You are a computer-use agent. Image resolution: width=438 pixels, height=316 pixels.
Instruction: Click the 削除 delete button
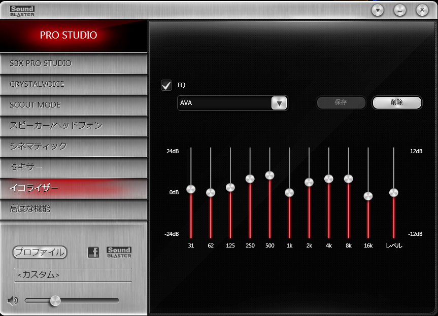397,102
